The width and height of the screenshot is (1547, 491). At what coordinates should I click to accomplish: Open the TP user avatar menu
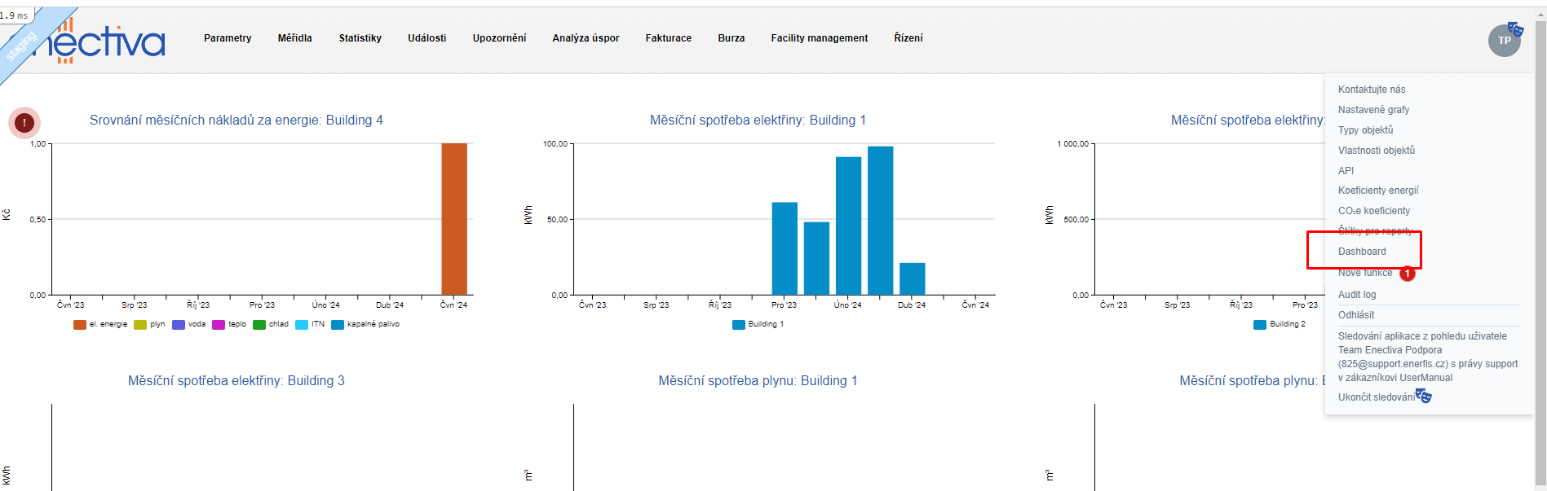1503,41
